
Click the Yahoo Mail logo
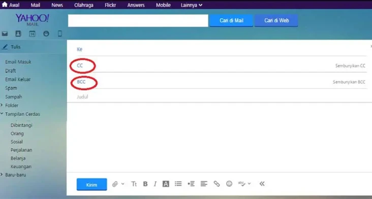tap(33, 20)
